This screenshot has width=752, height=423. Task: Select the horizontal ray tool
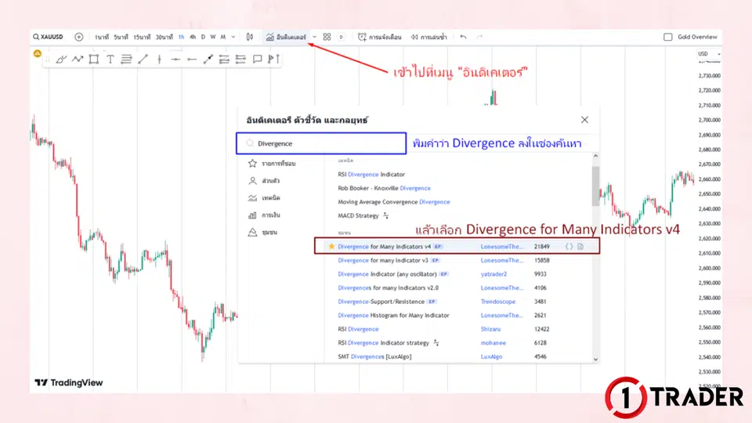point(192,60)
